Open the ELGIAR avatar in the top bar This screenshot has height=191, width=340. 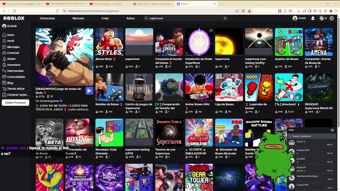click(295, 18)
